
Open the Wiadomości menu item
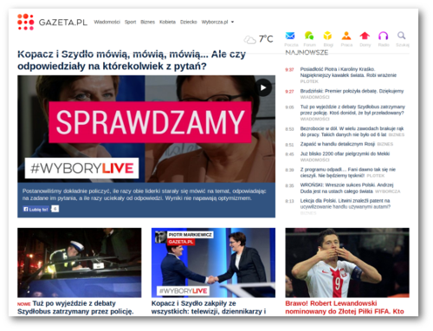(x=107, y=22)
